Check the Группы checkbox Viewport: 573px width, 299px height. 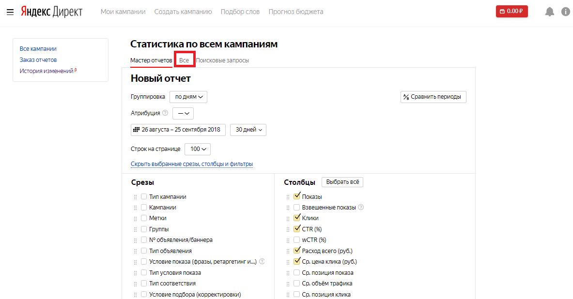click(x=144, y=229)
